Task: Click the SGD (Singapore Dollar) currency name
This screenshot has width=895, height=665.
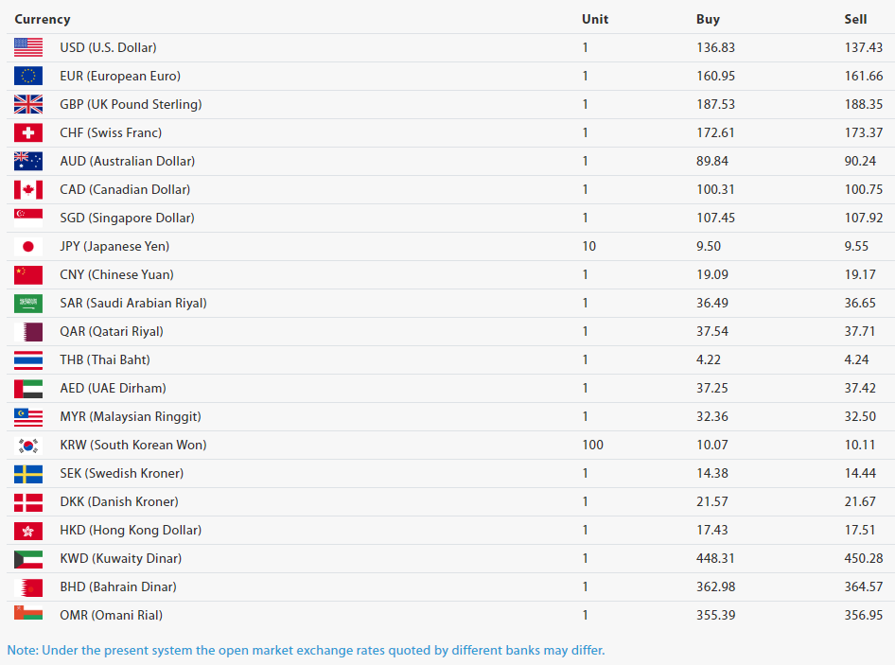Action: (128, 219)
